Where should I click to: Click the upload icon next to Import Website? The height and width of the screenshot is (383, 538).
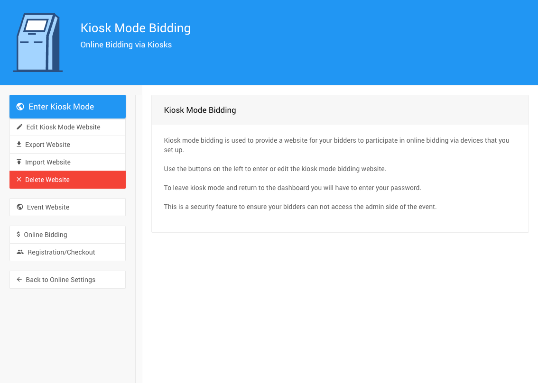[19, 162]
